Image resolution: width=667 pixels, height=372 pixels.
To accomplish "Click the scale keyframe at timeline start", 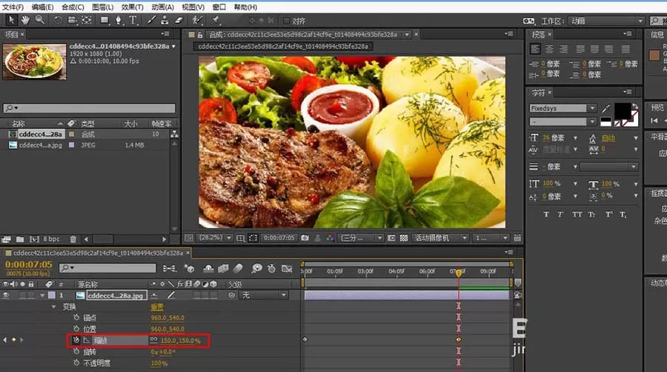I will (305, 339).
